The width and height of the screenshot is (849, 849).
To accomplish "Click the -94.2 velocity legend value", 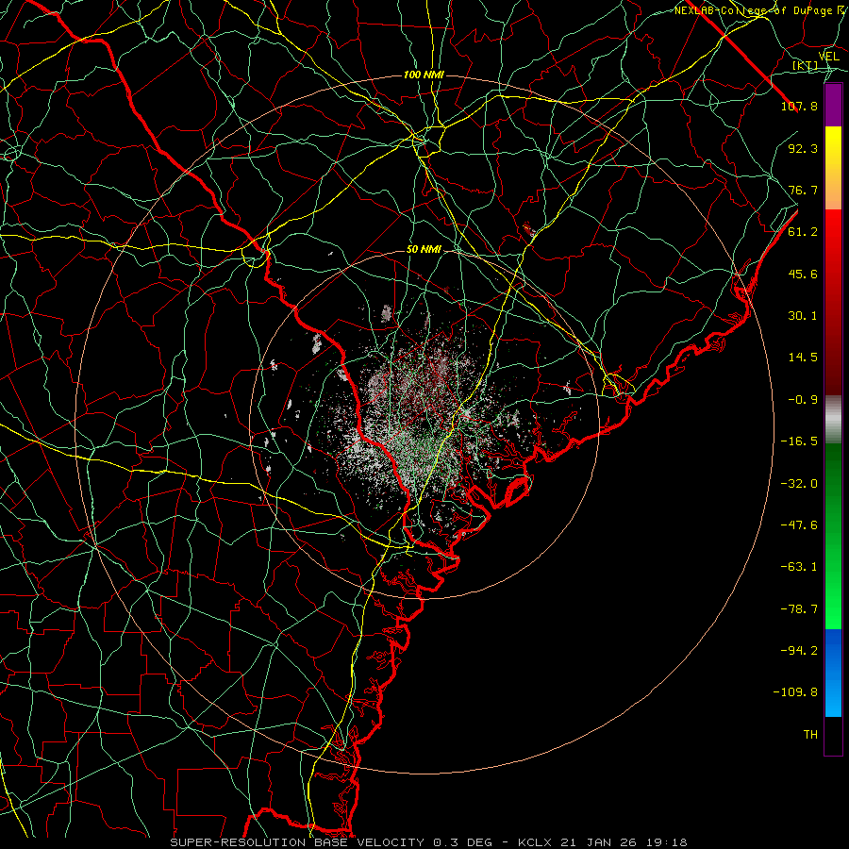I will [799, 651].
